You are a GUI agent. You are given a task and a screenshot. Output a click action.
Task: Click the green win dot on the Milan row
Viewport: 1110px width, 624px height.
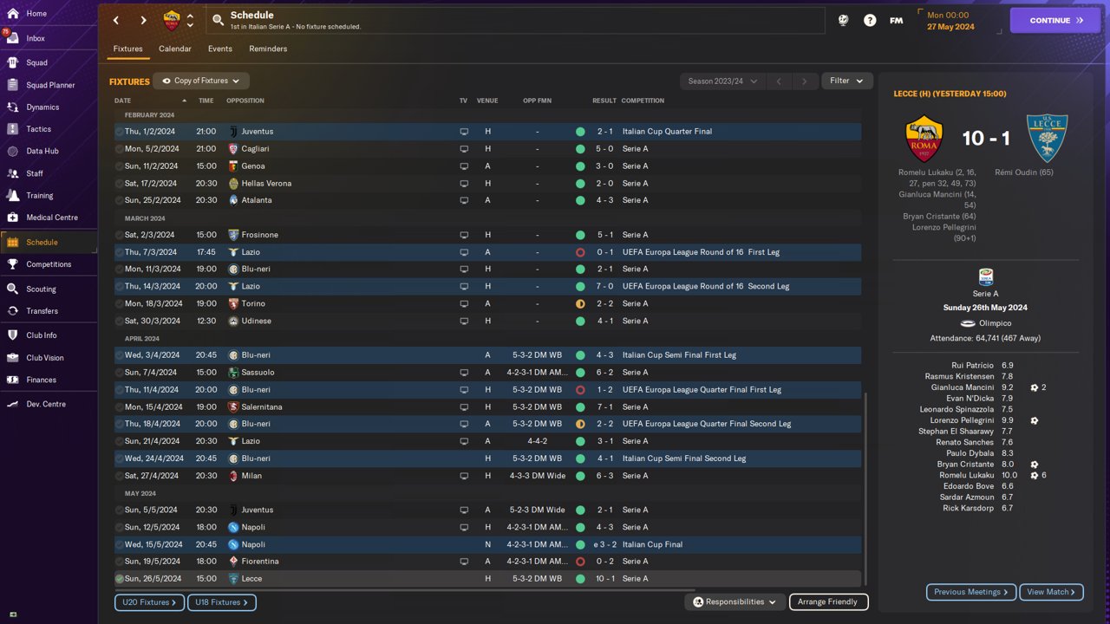point(580,476)
